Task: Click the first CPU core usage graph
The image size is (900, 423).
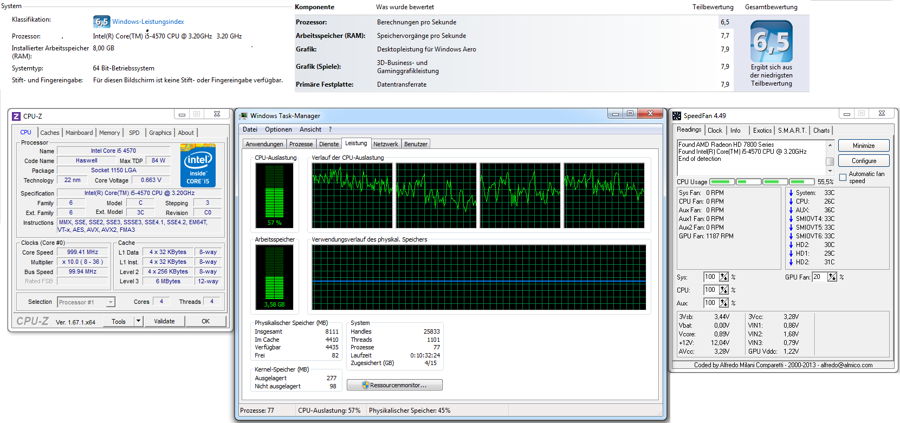Action: [352, 196]
